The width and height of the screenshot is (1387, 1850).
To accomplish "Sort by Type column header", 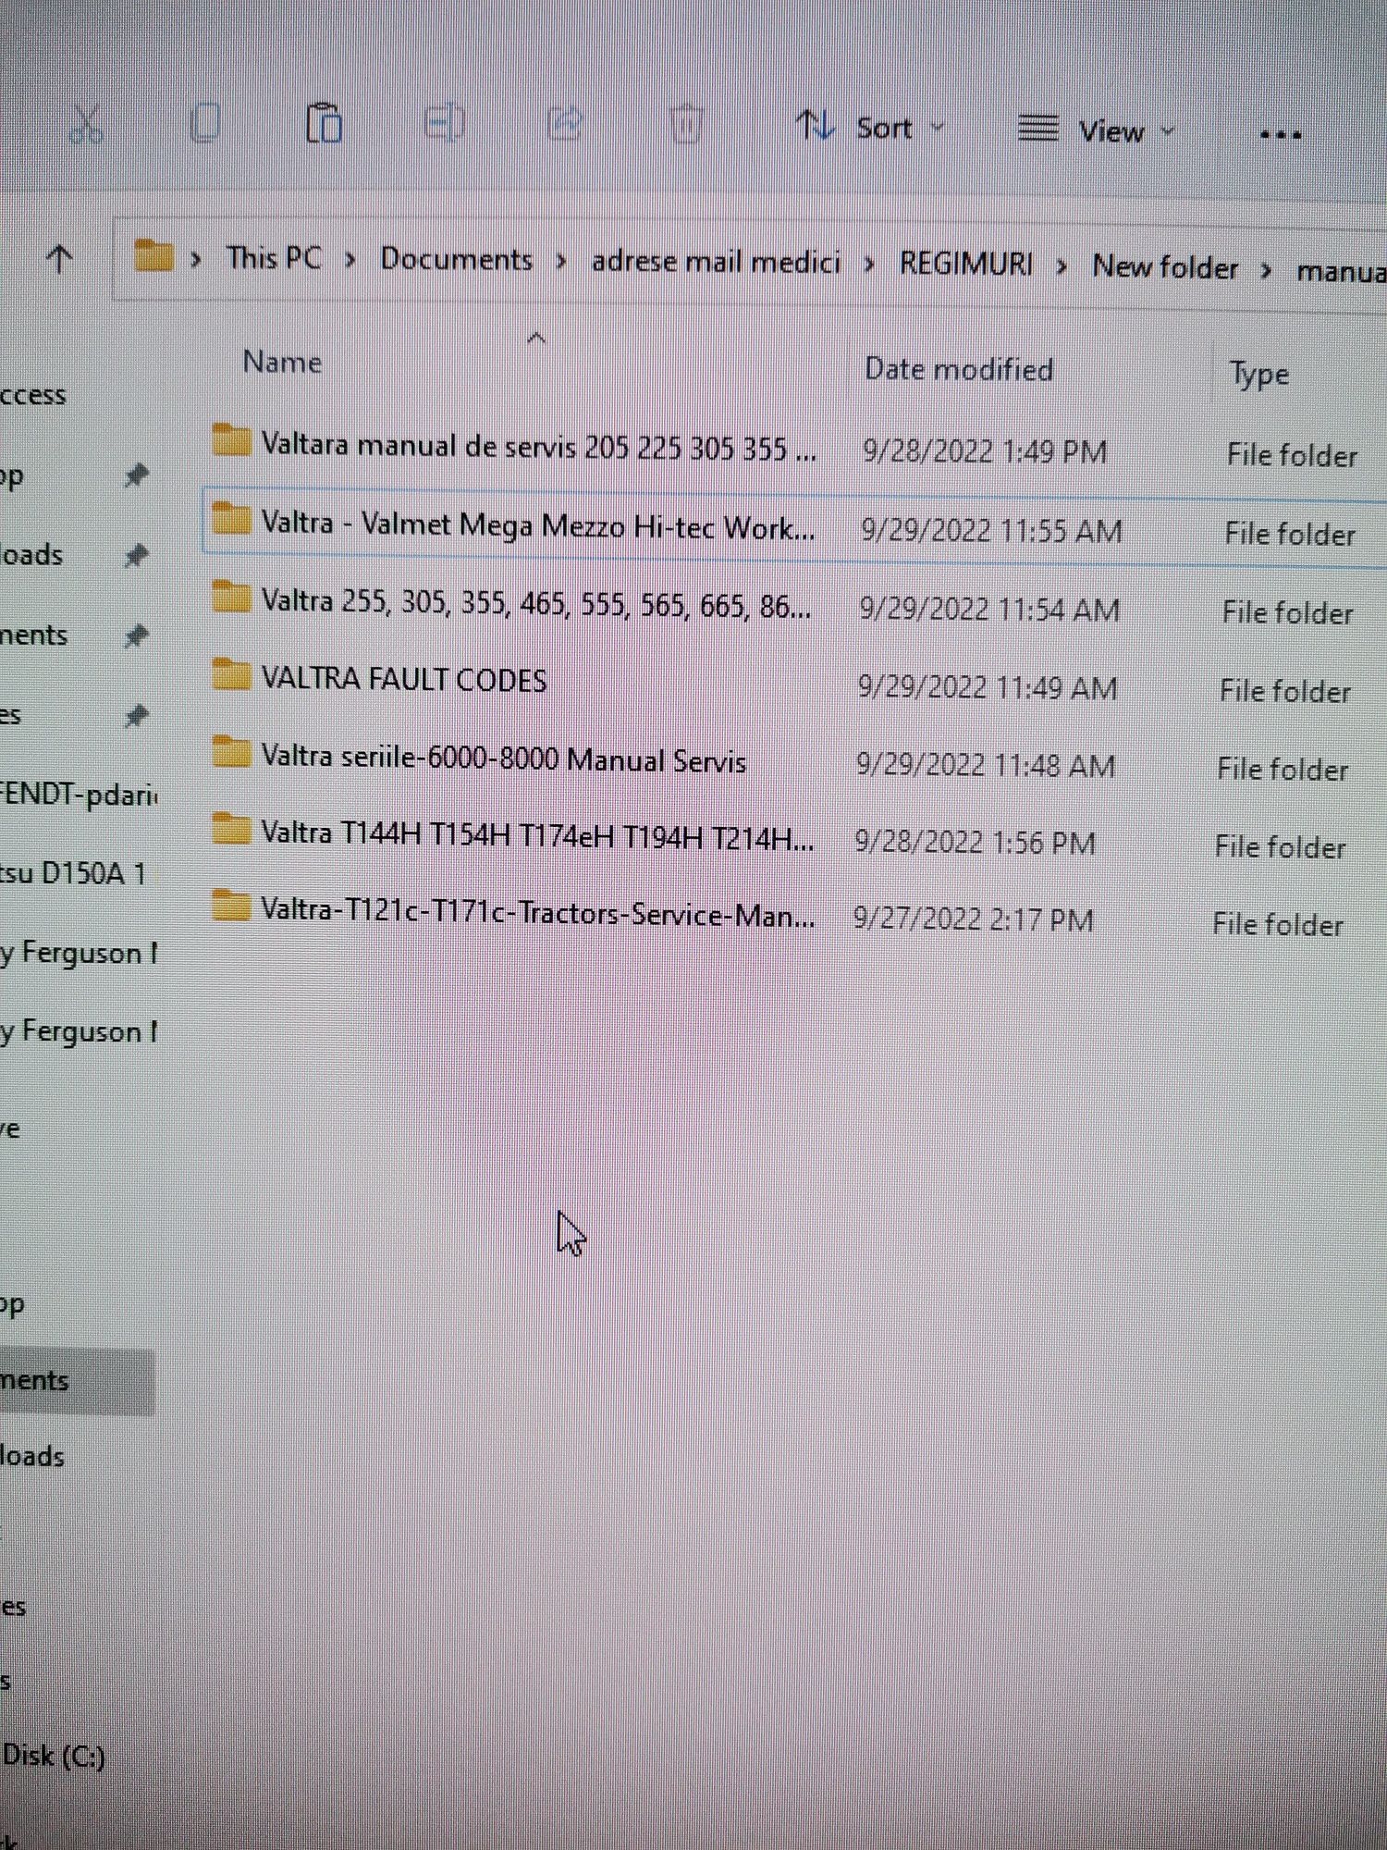I will pos(1258,375).
